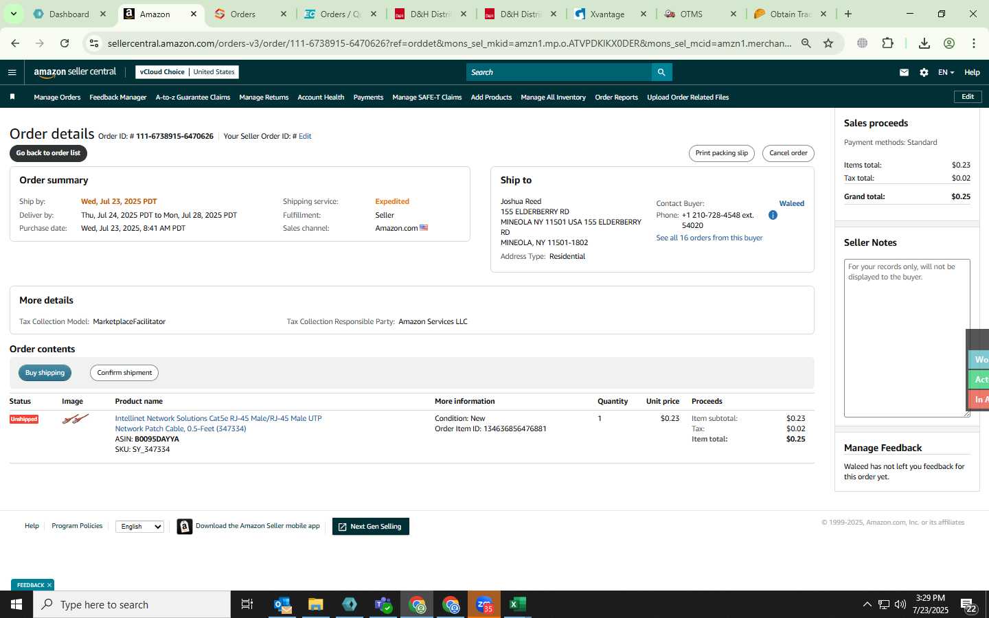Screen dimensions: 989x618
Task: Open Manage Orders menu item
Action: (57, 98)
